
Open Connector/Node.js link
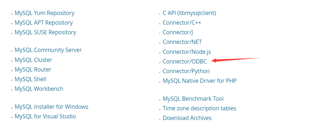tap(187, 52)
